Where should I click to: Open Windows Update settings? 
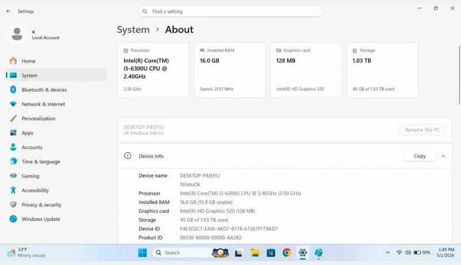(x=56, y=218)
